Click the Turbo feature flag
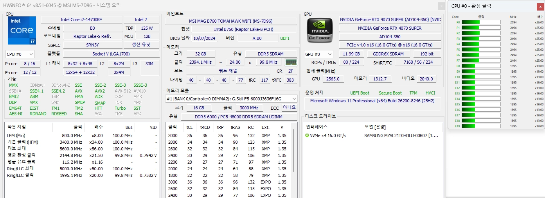This screenshot has height=198, width=545. click(120, 108)
